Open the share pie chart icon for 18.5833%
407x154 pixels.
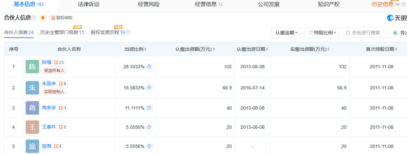pos(149,88)
